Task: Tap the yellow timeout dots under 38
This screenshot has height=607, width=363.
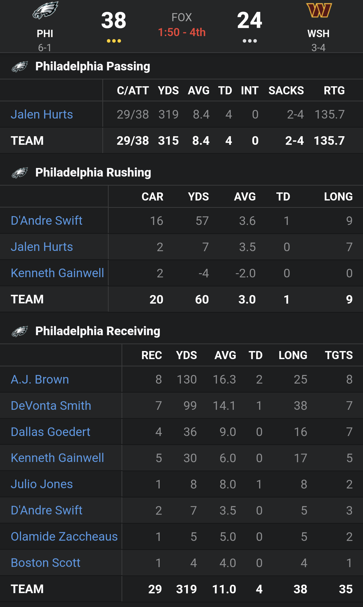Action: 114,41
